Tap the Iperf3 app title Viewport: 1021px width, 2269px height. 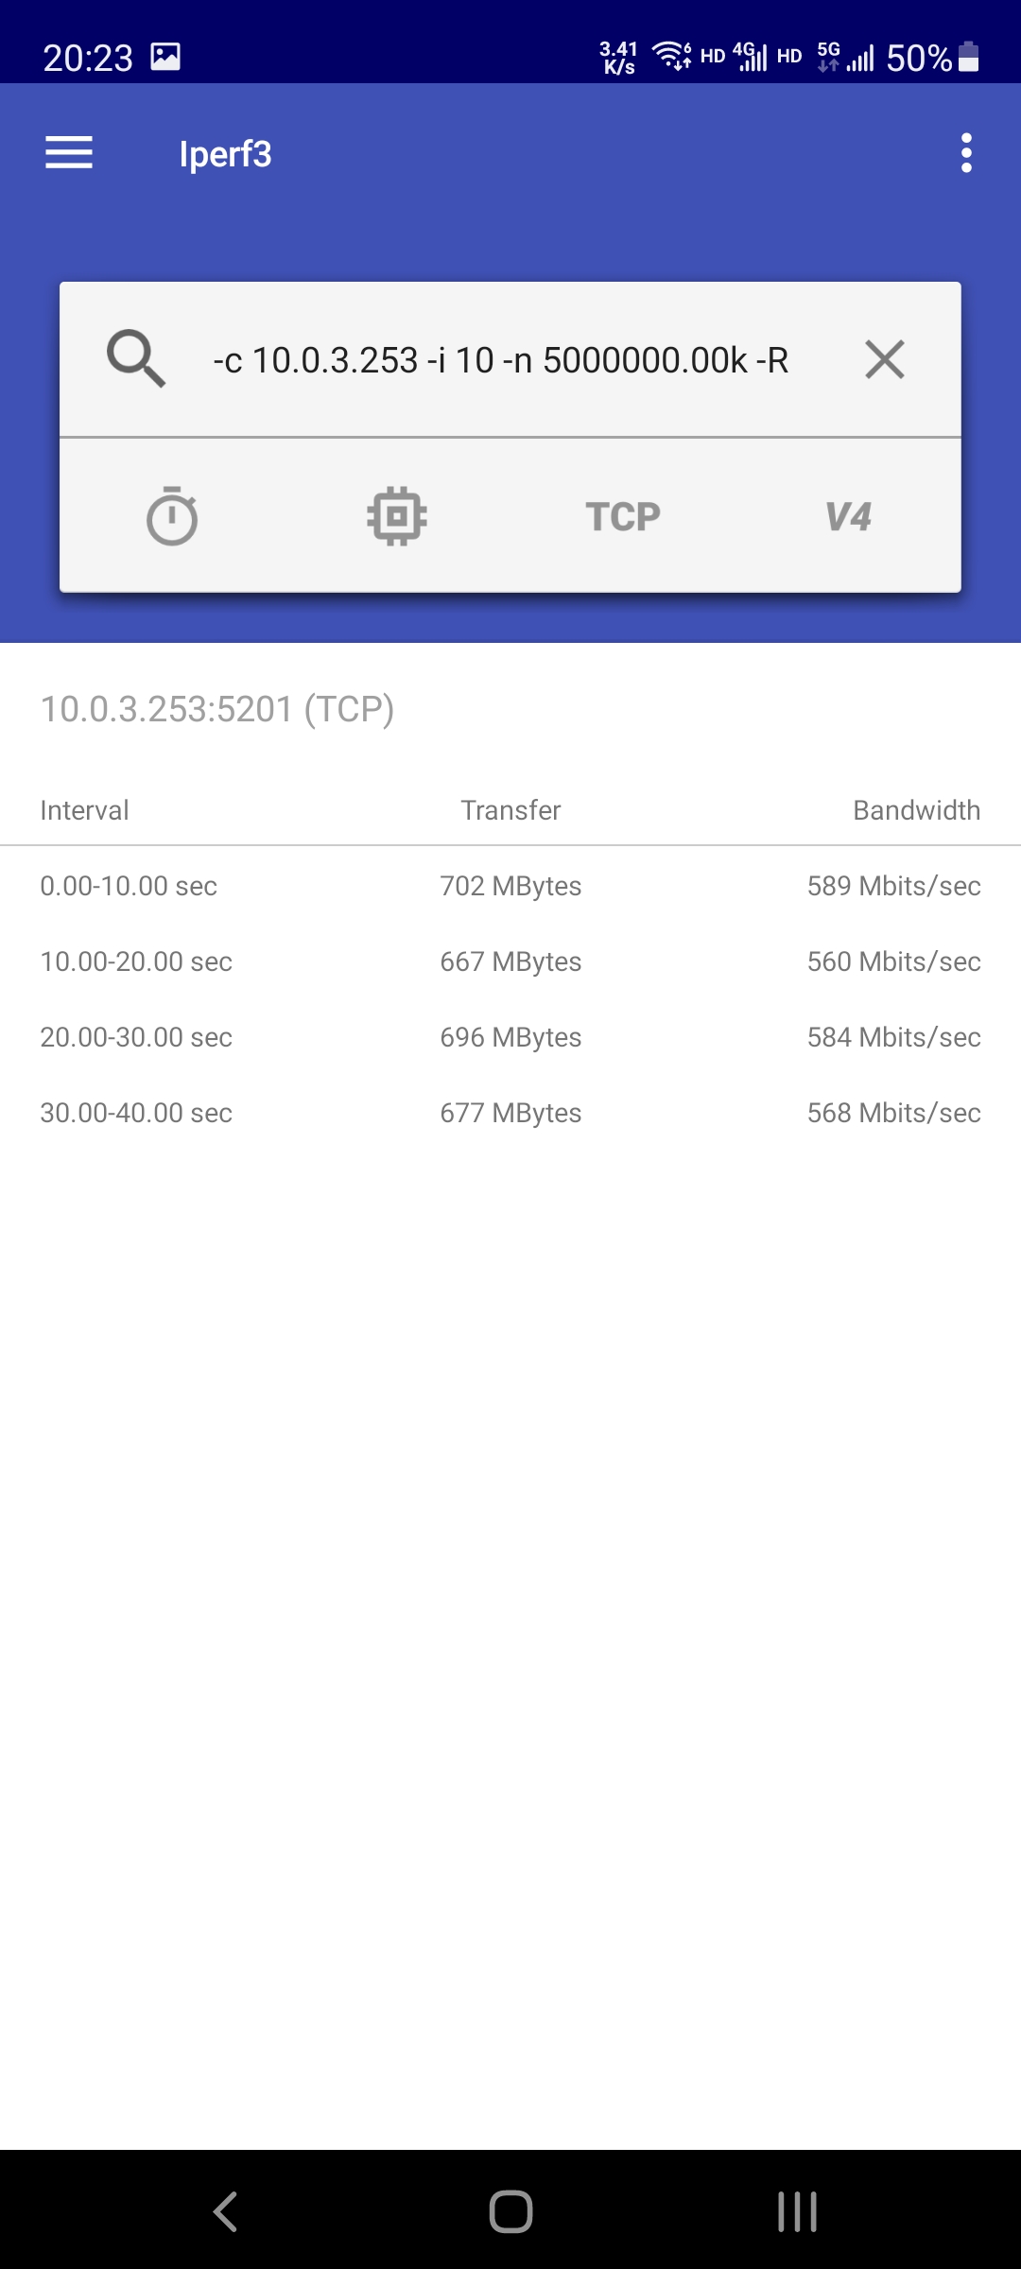[225, 154]
